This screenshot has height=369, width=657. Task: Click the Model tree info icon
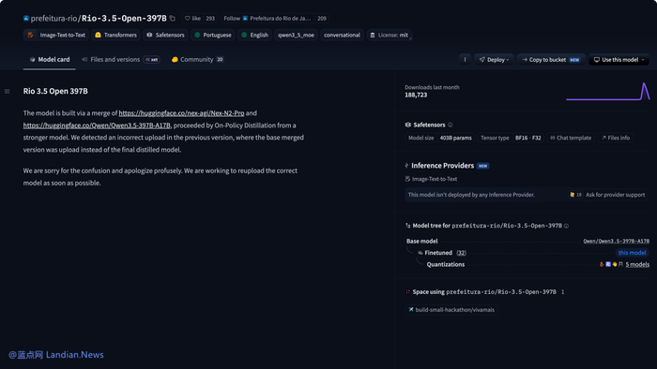566,226
